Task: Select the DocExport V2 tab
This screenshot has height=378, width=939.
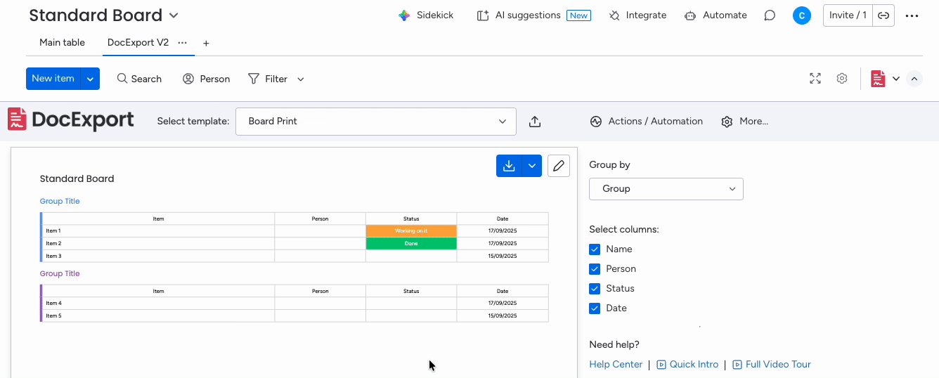Action: [x=138, y=43]
